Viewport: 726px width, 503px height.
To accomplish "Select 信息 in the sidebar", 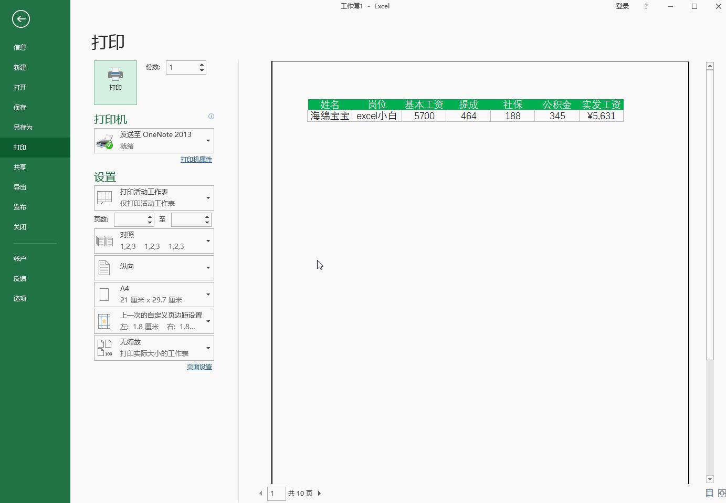I will (x=35, y=47).
